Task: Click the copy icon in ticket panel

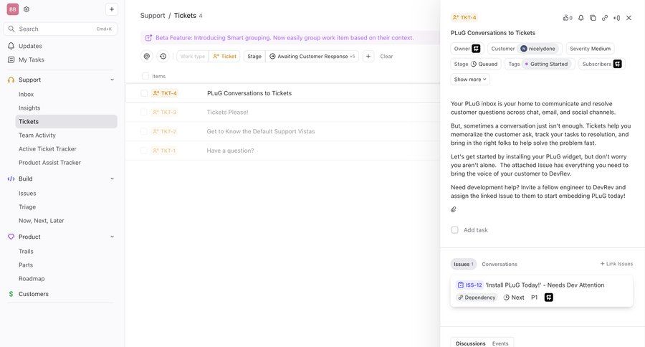Action: (593, 18)
